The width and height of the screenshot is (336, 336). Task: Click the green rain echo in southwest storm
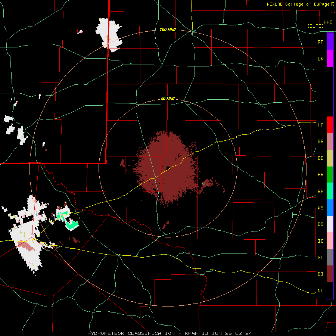click(72, 225)
